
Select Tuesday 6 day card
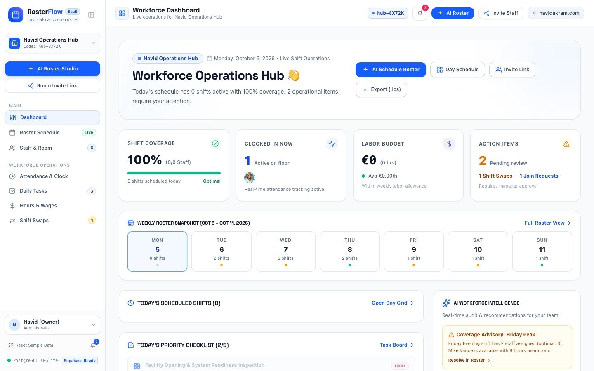222,251
